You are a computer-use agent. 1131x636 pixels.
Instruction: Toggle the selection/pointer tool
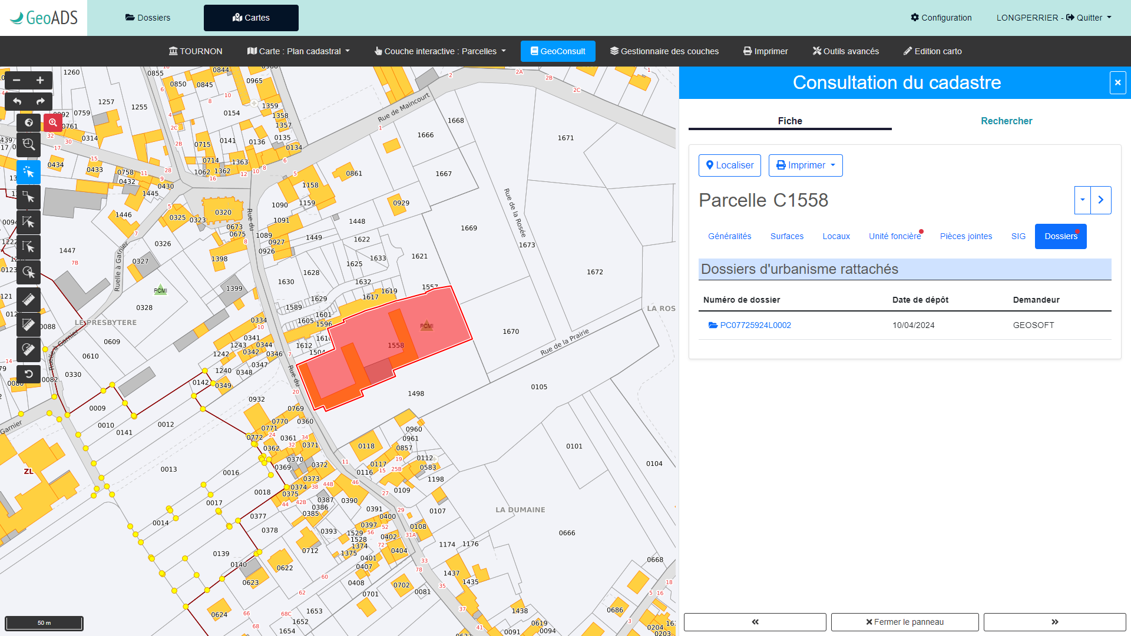coord(29,173)
